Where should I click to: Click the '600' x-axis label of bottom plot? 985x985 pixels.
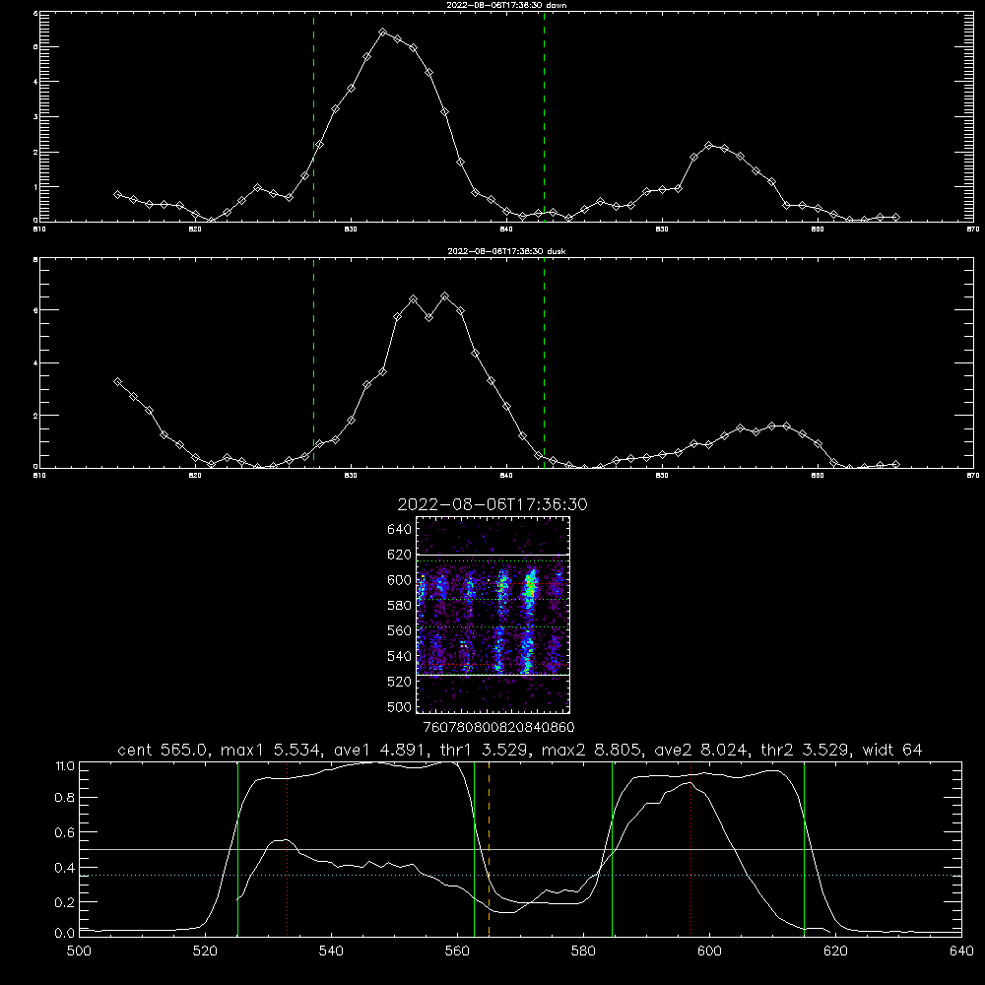coord(709,952)
